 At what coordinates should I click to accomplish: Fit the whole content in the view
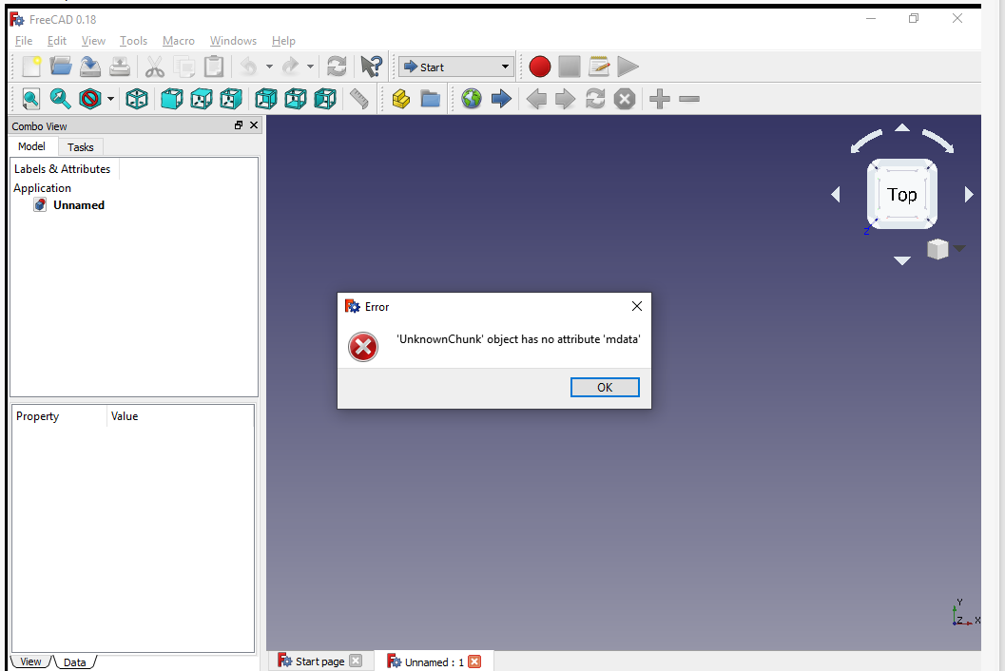tap(29, 98)
